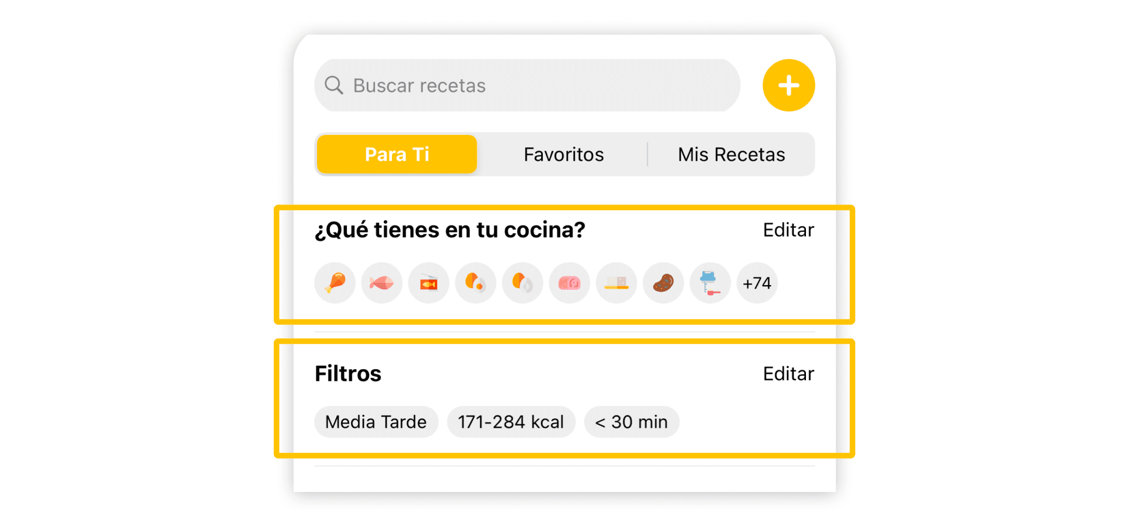
Task: Click the potato ingredient icon
Action: pos(663,283)
